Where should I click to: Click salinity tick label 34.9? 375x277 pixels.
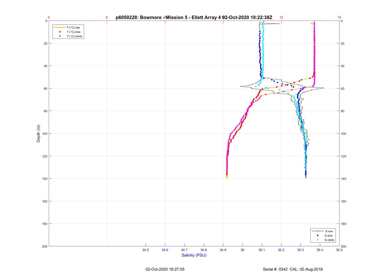pyautogui.click(x=223, y=250)
